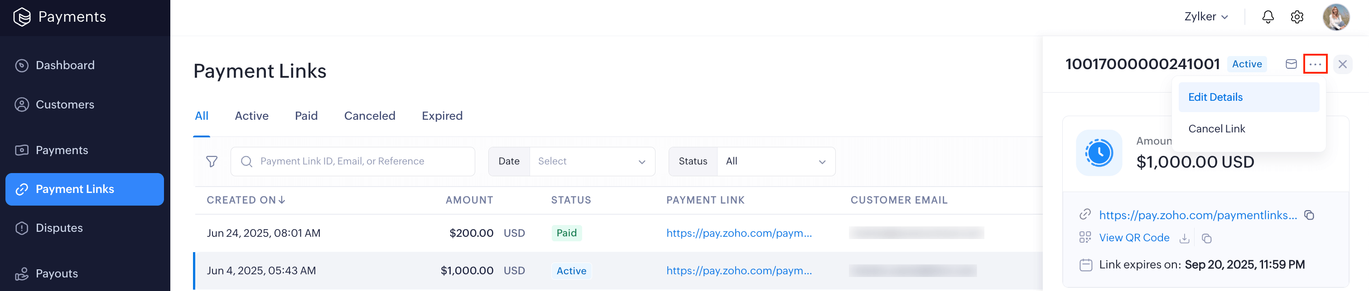Click the email icon beside Active badge
Screen dimensions: 1369x291
(x=1291, y=64)
